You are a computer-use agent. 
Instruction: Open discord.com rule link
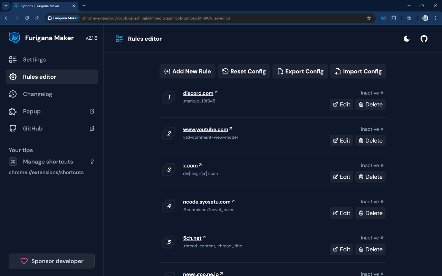200,93
